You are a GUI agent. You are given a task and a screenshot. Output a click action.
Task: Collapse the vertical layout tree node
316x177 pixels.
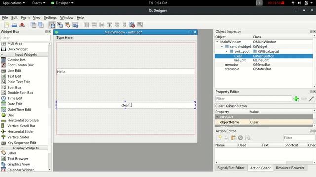coord(227,51)
